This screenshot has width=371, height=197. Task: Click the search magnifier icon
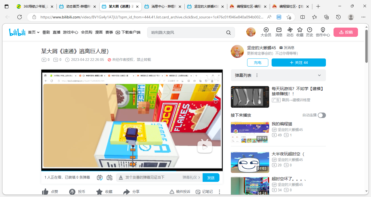click(x=229, y=33)
